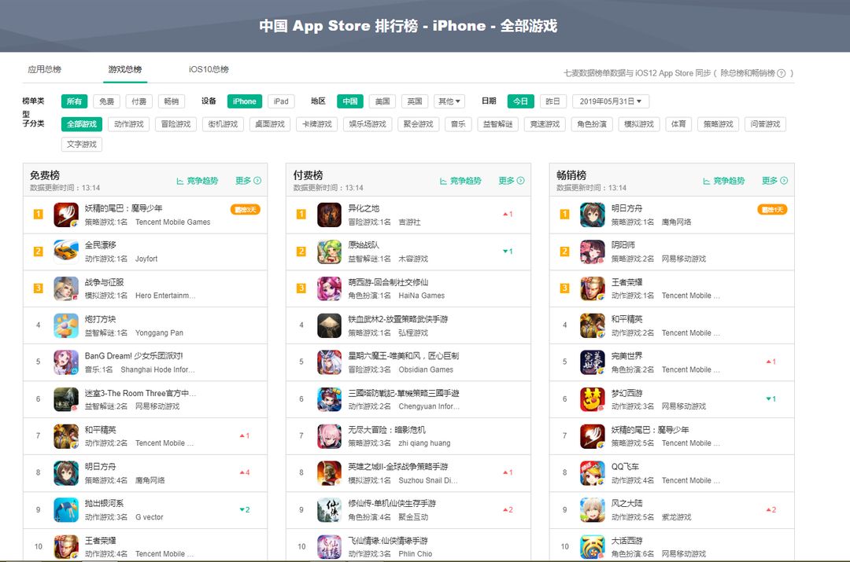Select 英国 region filter
The image size is (850, 562).
coord(415,101)
